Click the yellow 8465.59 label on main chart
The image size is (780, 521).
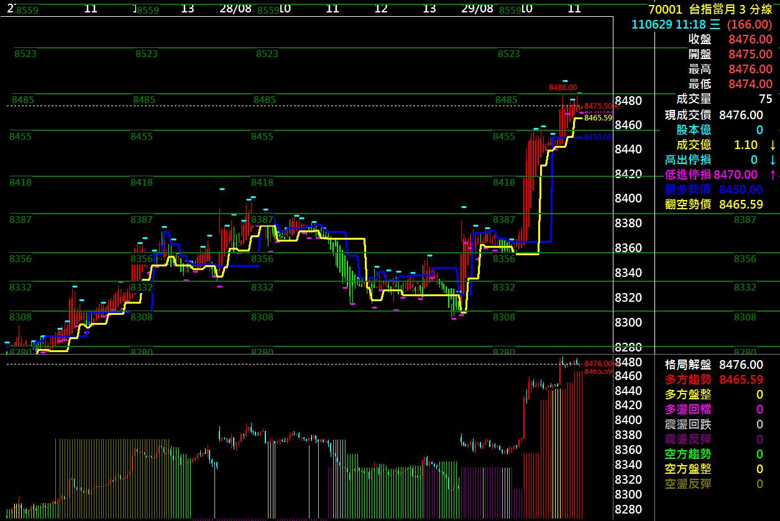tap(599, 117)
